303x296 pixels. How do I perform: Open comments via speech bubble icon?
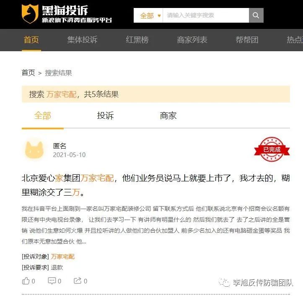(52, 281)
